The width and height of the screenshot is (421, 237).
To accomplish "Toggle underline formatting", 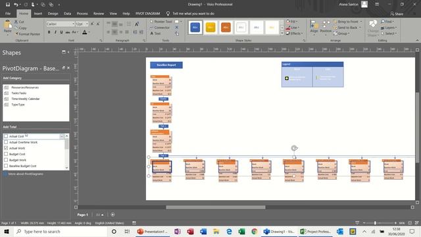I will (61, 32).
